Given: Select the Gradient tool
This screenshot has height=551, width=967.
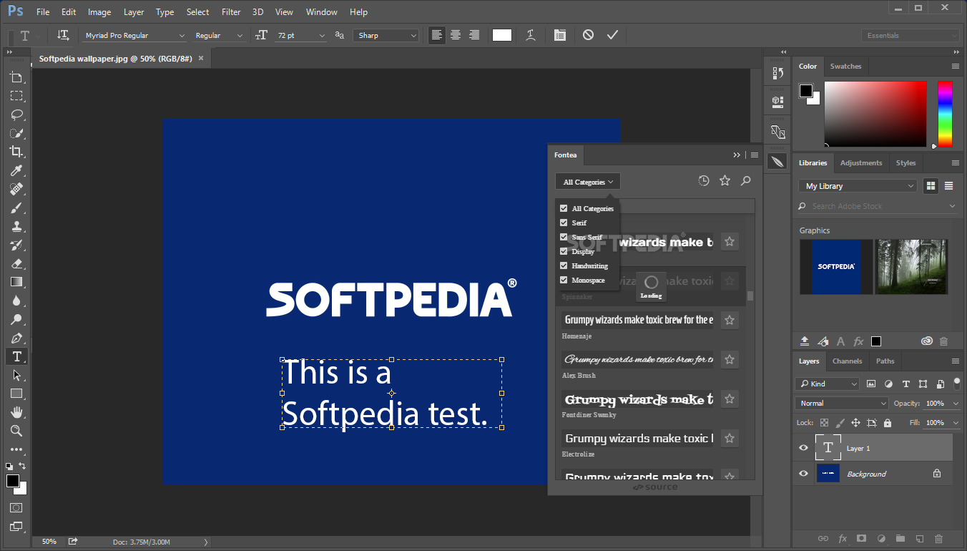Looking at the screenshot, I should [16, 282].
